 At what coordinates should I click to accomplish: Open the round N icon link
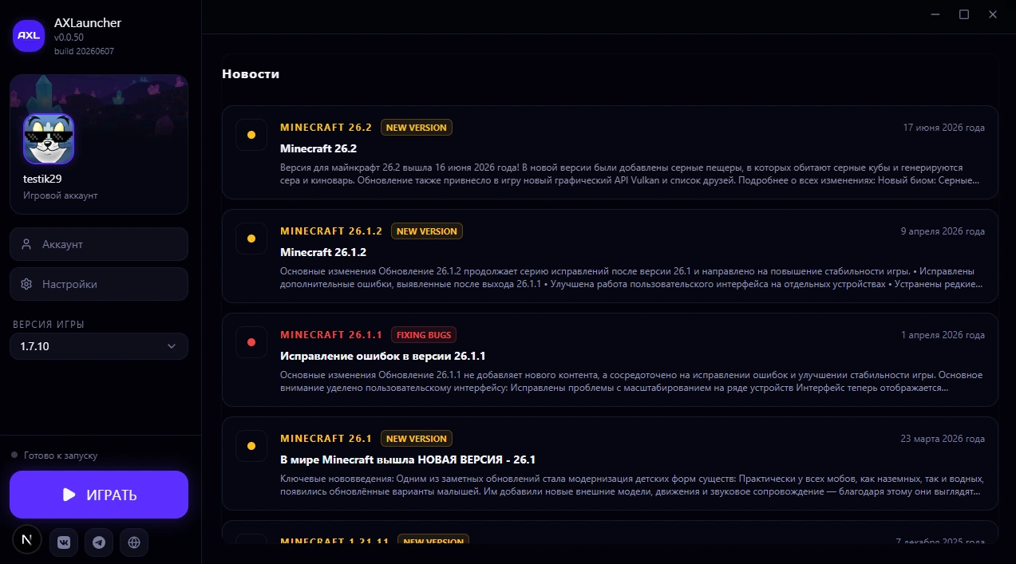tap(27, 540)
